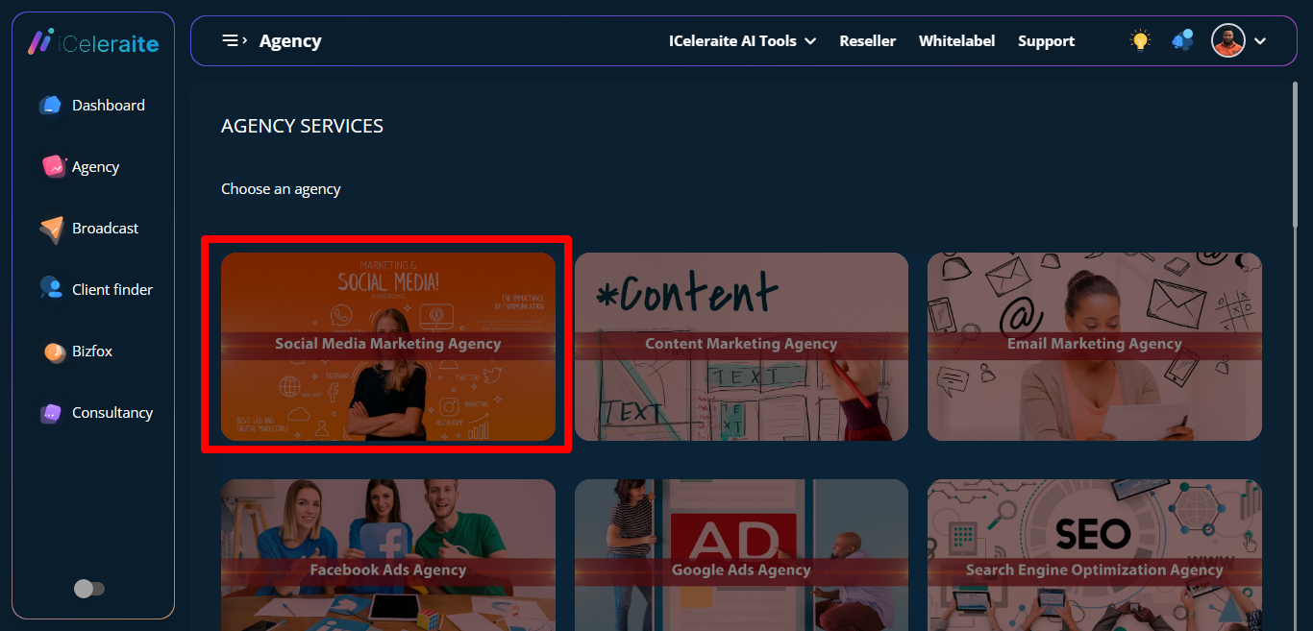The image size is (1313, 631).
Task: Click the Client finder person icon
Action: [51, 289]
